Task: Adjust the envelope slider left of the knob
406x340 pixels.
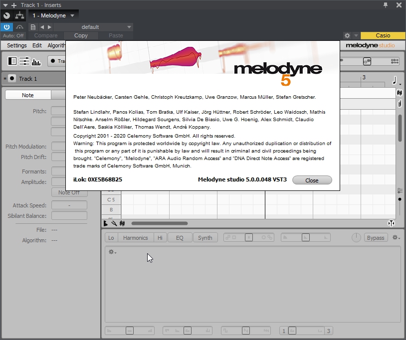Action: pos(306,237)
